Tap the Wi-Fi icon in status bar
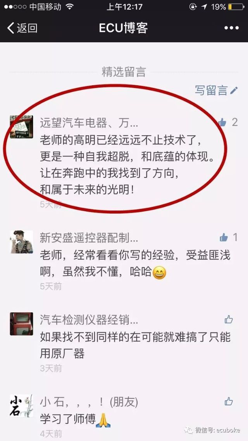This screenshot has height=441, width=248. tap(69, 7)
